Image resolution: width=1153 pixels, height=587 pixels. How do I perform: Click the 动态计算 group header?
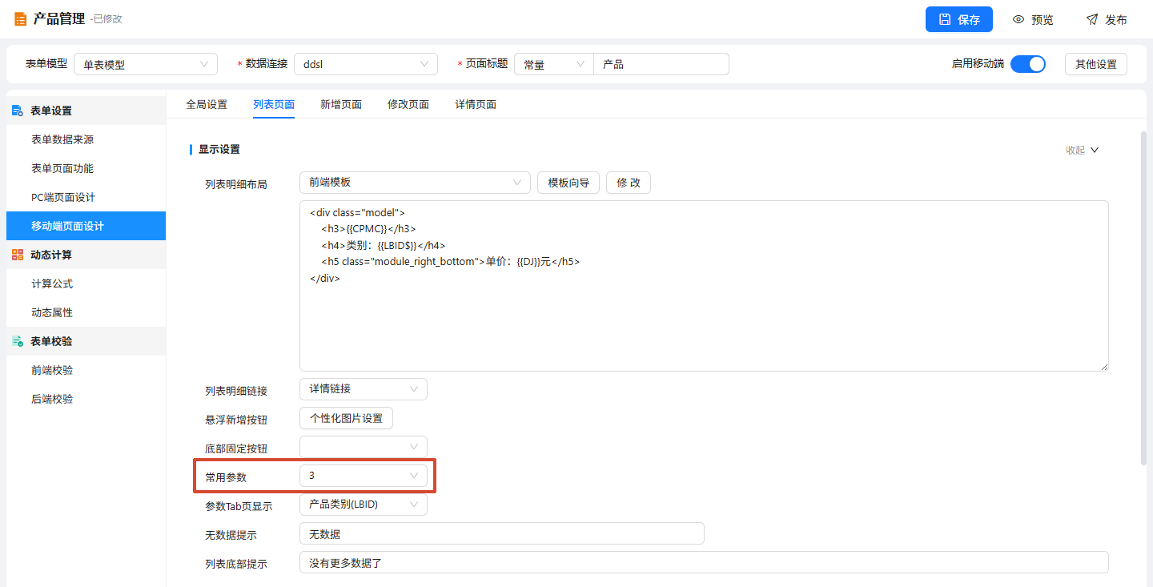click(86, 255)
